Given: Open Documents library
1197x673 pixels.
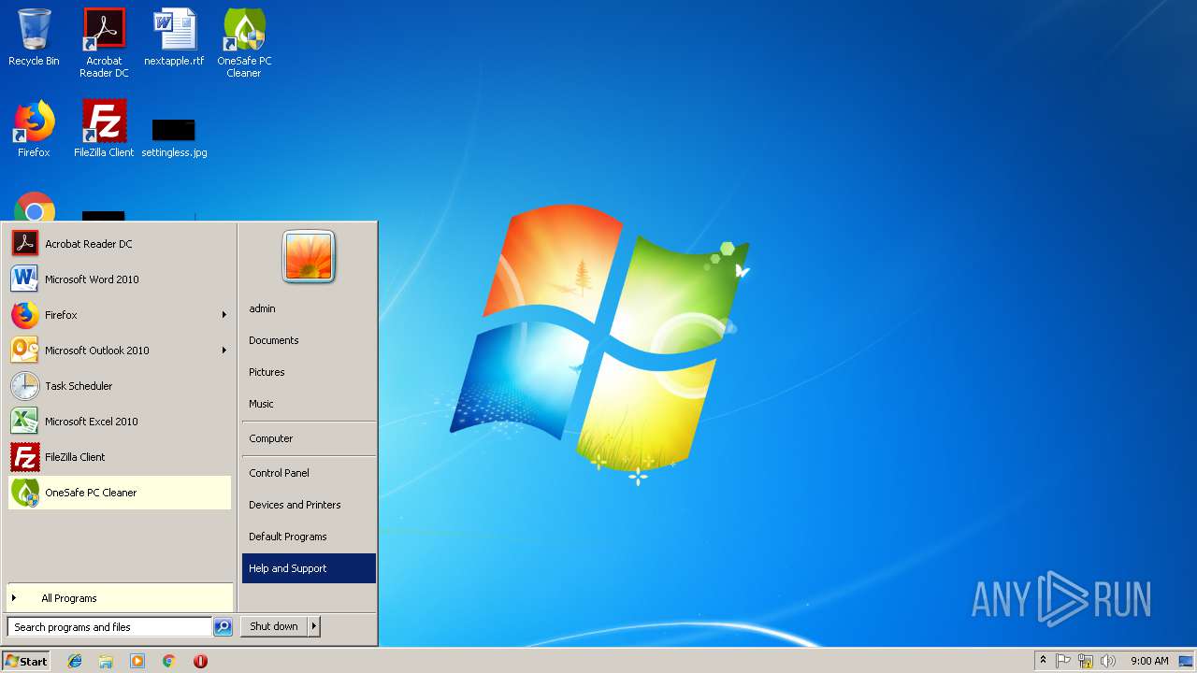Looking at the screenshot, I should [309, 340].
